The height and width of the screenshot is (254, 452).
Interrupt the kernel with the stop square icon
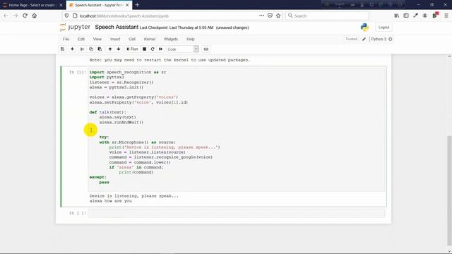click(144, 49)
